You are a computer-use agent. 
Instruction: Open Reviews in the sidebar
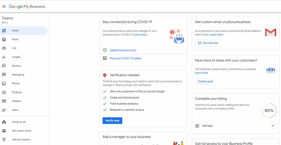click(x=24, y=66)
